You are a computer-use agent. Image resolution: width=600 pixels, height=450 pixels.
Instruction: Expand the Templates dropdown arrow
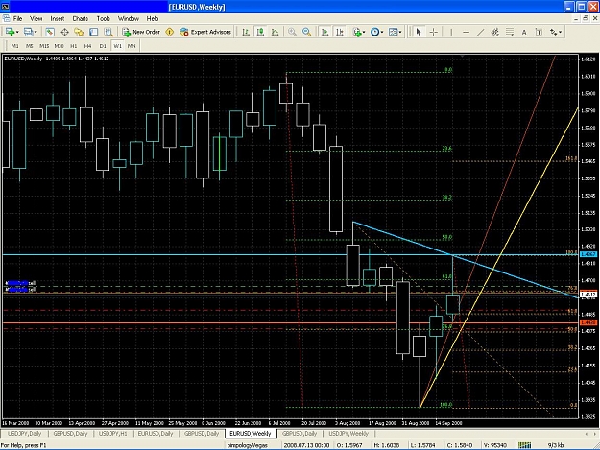tap(400, 32)
